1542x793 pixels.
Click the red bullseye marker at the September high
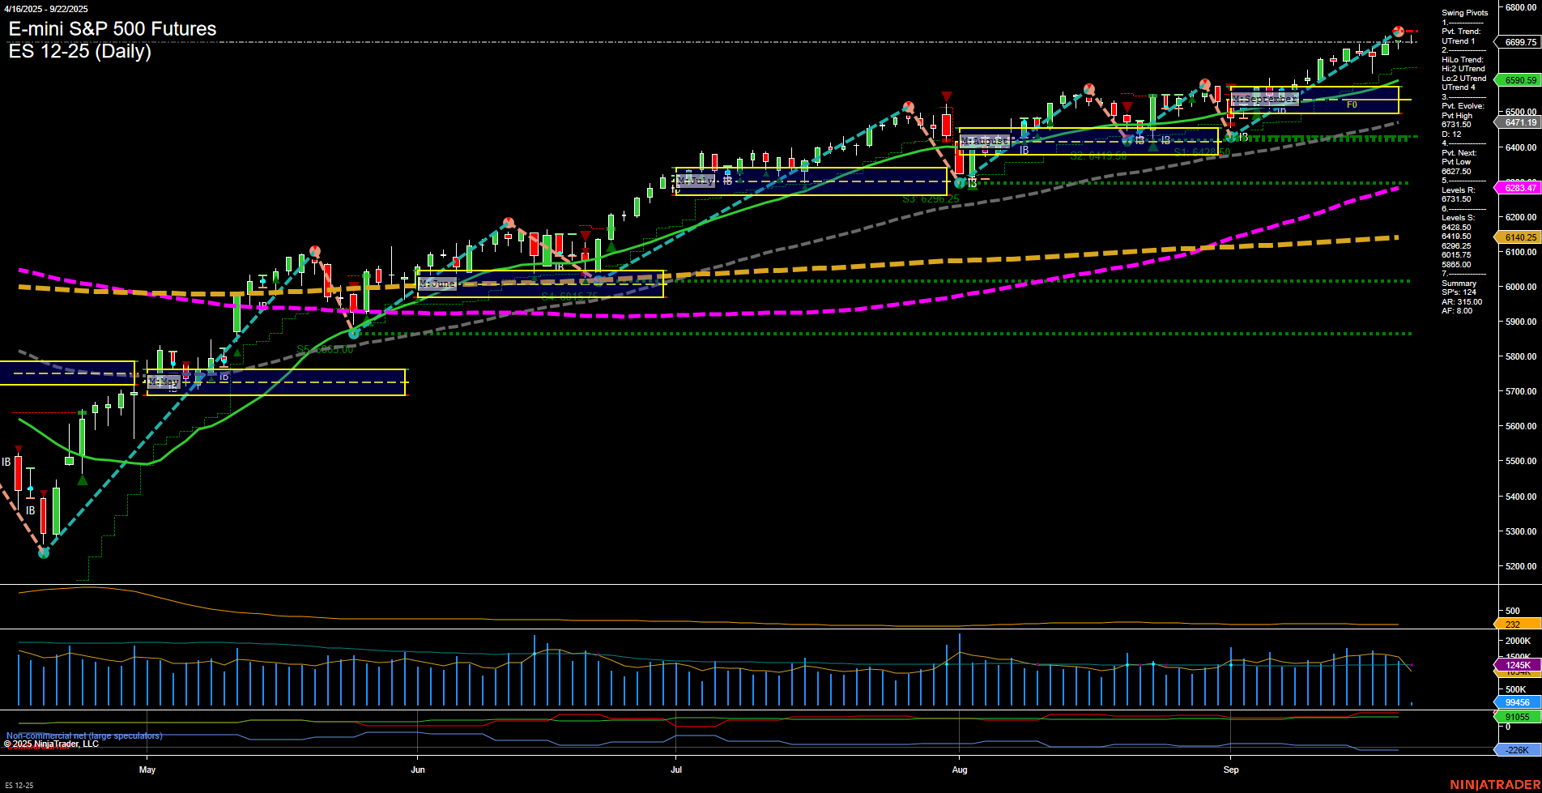[1203, 83]
